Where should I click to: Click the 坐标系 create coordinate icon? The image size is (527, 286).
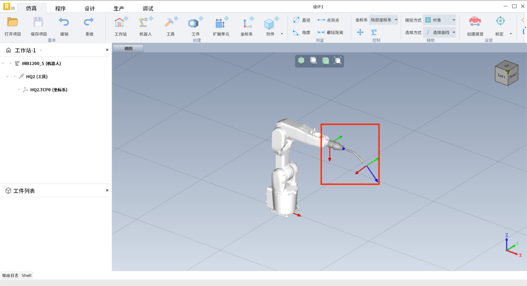pyautogui.click(x=247, y=23)
